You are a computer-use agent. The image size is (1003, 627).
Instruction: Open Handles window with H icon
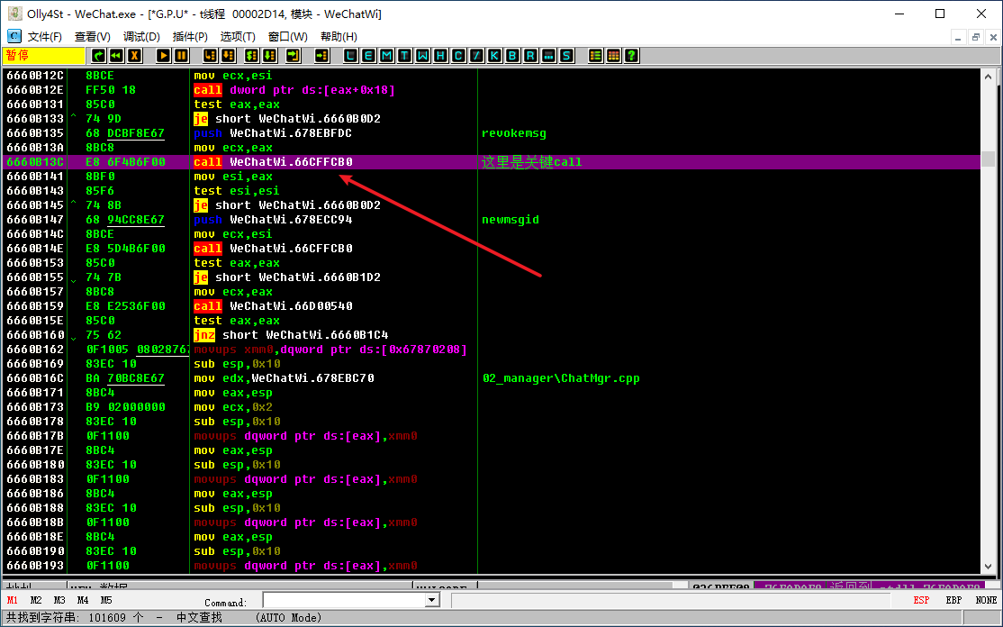[440, 56]
